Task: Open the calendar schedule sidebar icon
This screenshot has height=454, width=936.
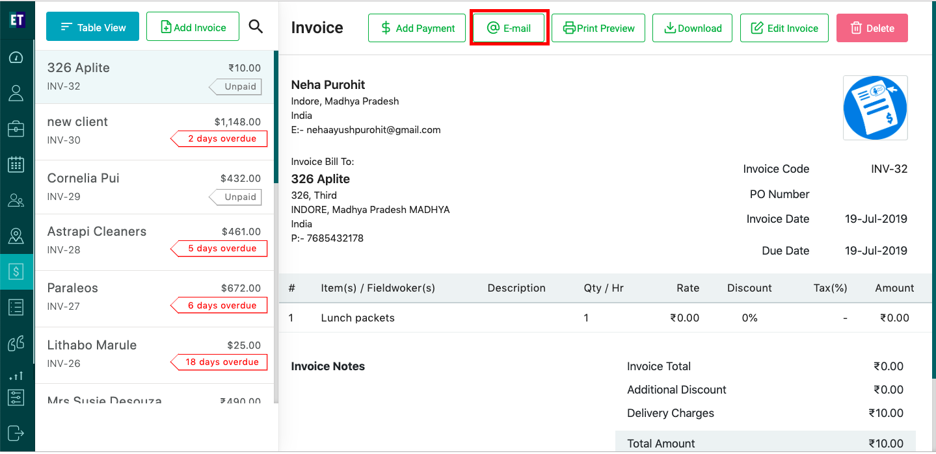Action: [x=16, y=164]
